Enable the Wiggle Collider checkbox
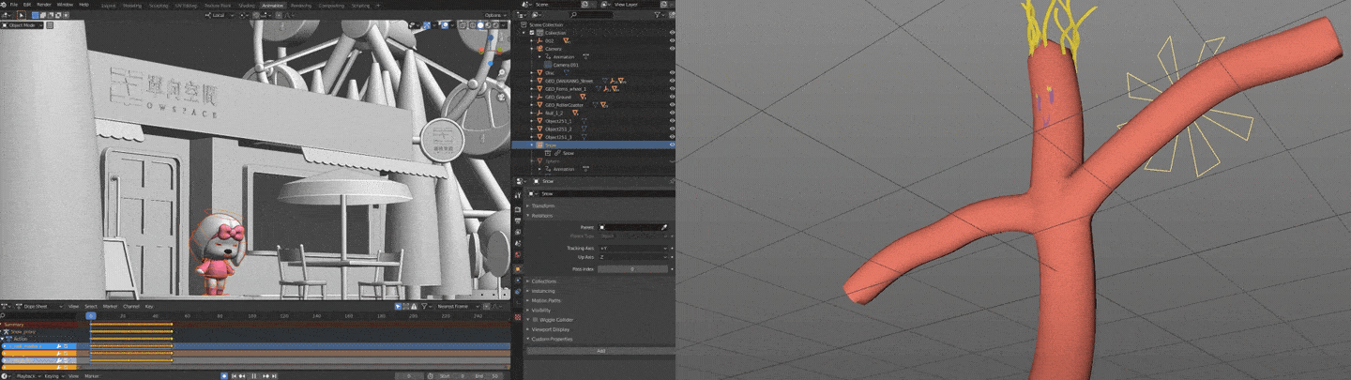Screen dimensions: 1351x380 tap(535, 320)
